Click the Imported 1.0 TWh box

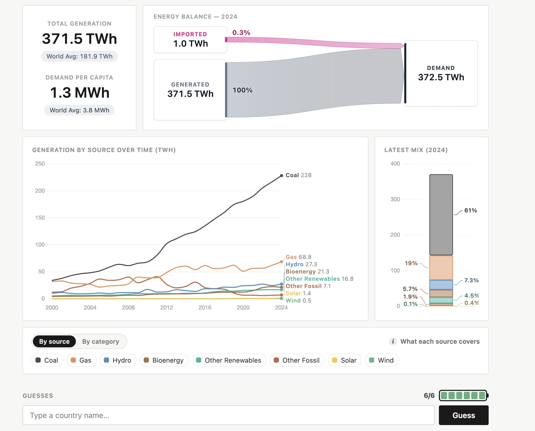pos(190,40)
